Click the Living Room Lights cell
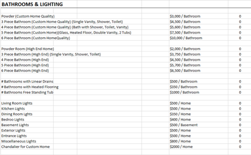This screenshot has height=155, width=251. click(27, 103)
